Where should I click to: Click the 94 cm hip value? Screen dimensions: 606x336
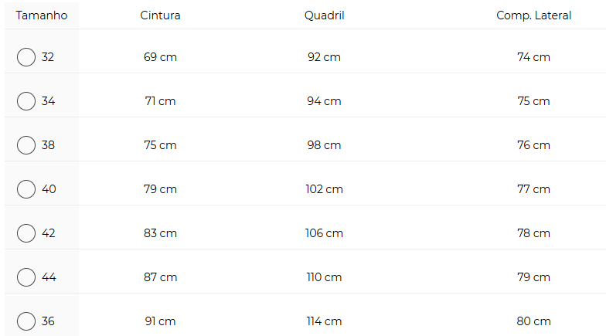[x=325, y=101]
